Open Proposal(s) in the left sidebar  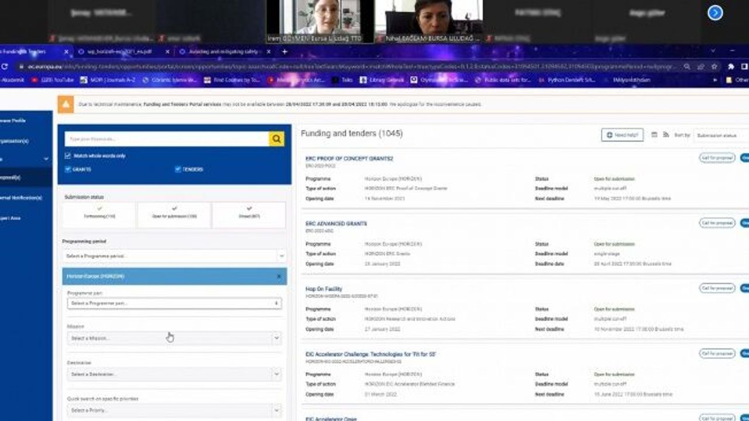(26, 177)
